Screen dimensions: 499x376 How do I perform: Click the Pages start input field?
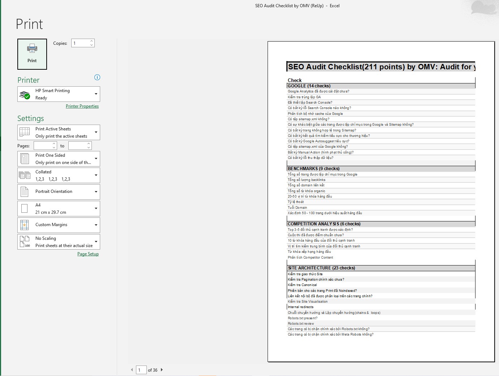[x=43, y=146]
